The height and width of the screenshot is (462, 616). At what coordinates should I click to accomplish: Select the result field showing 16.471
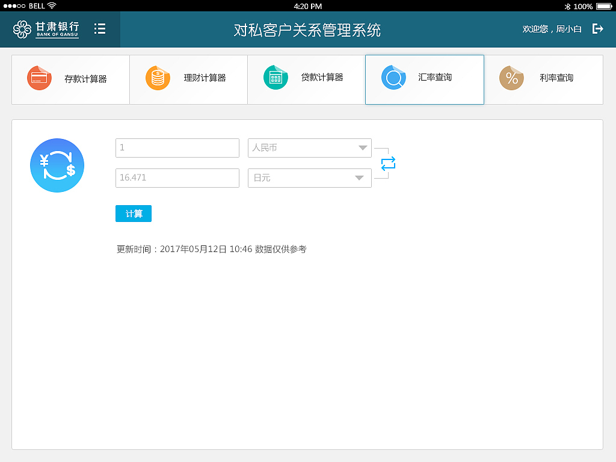click(x=177, y=178)
